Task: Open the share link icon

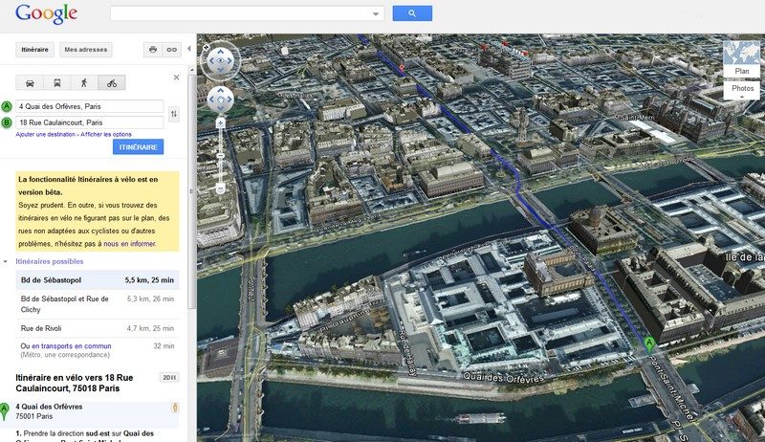Action: (x=172, y=50)
